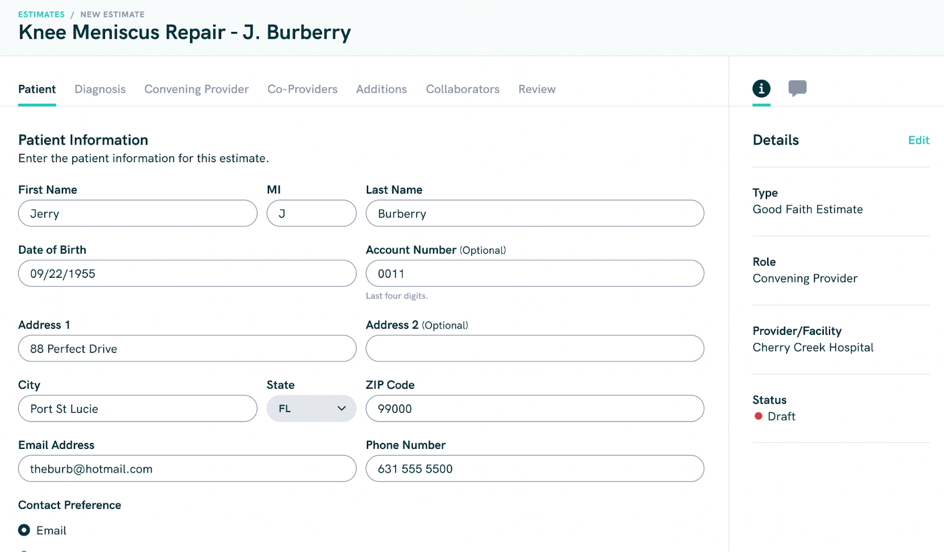Expand the State dropdown showing FL

[x=311, y=409]
